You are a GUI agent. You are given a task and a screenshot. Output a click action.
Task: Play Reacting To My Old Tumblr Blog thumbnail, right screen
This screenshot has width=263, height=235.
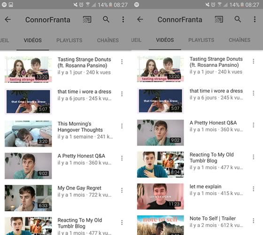(x=160, y=164)
